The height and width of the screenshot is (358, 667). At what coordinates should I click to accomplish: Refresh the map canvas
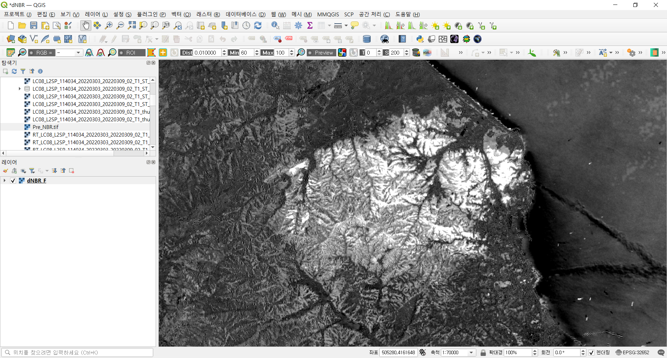click(258, 25)
